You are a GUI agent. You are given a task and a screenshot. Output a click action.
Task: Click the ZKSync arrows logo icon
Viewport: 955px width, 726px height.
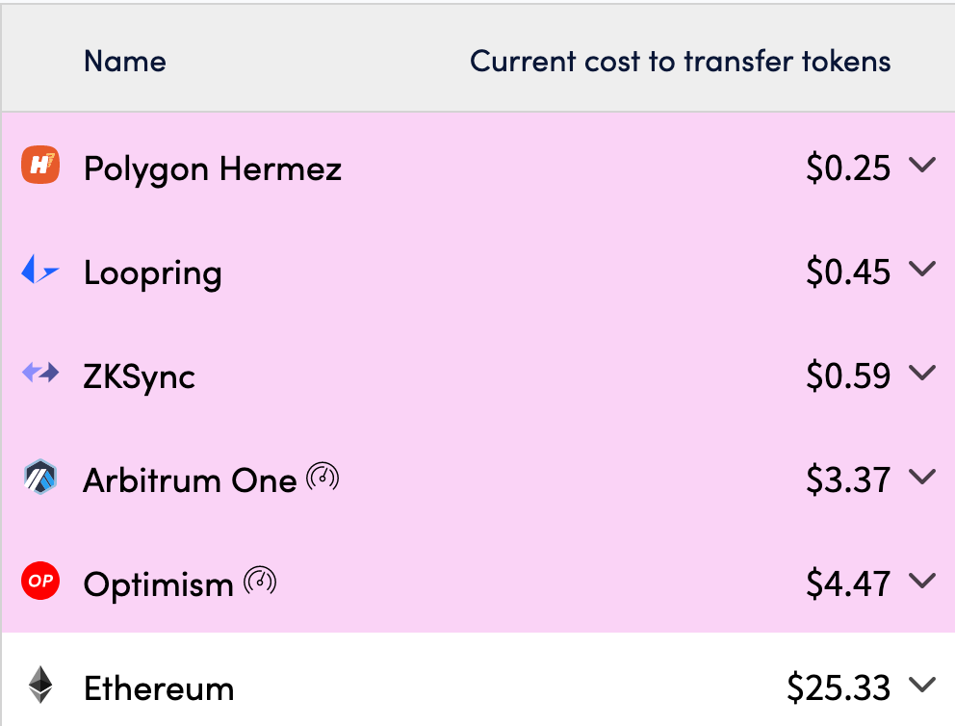click(40, 374)
